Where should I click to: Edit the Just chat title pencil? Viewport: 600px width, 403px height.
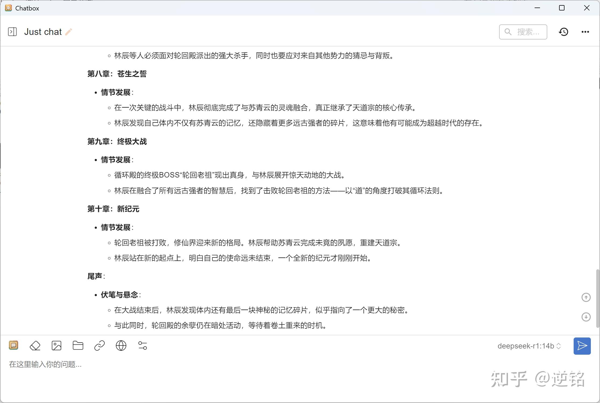pos(69,32)
